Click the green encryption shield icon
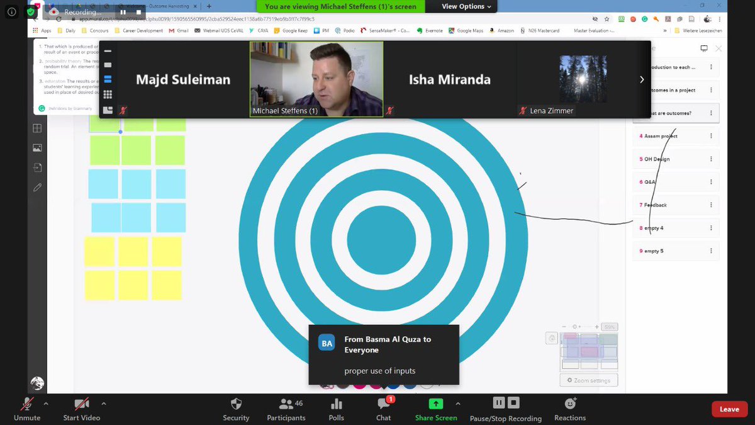Screen dimensions: 755x425 [31, 11]
